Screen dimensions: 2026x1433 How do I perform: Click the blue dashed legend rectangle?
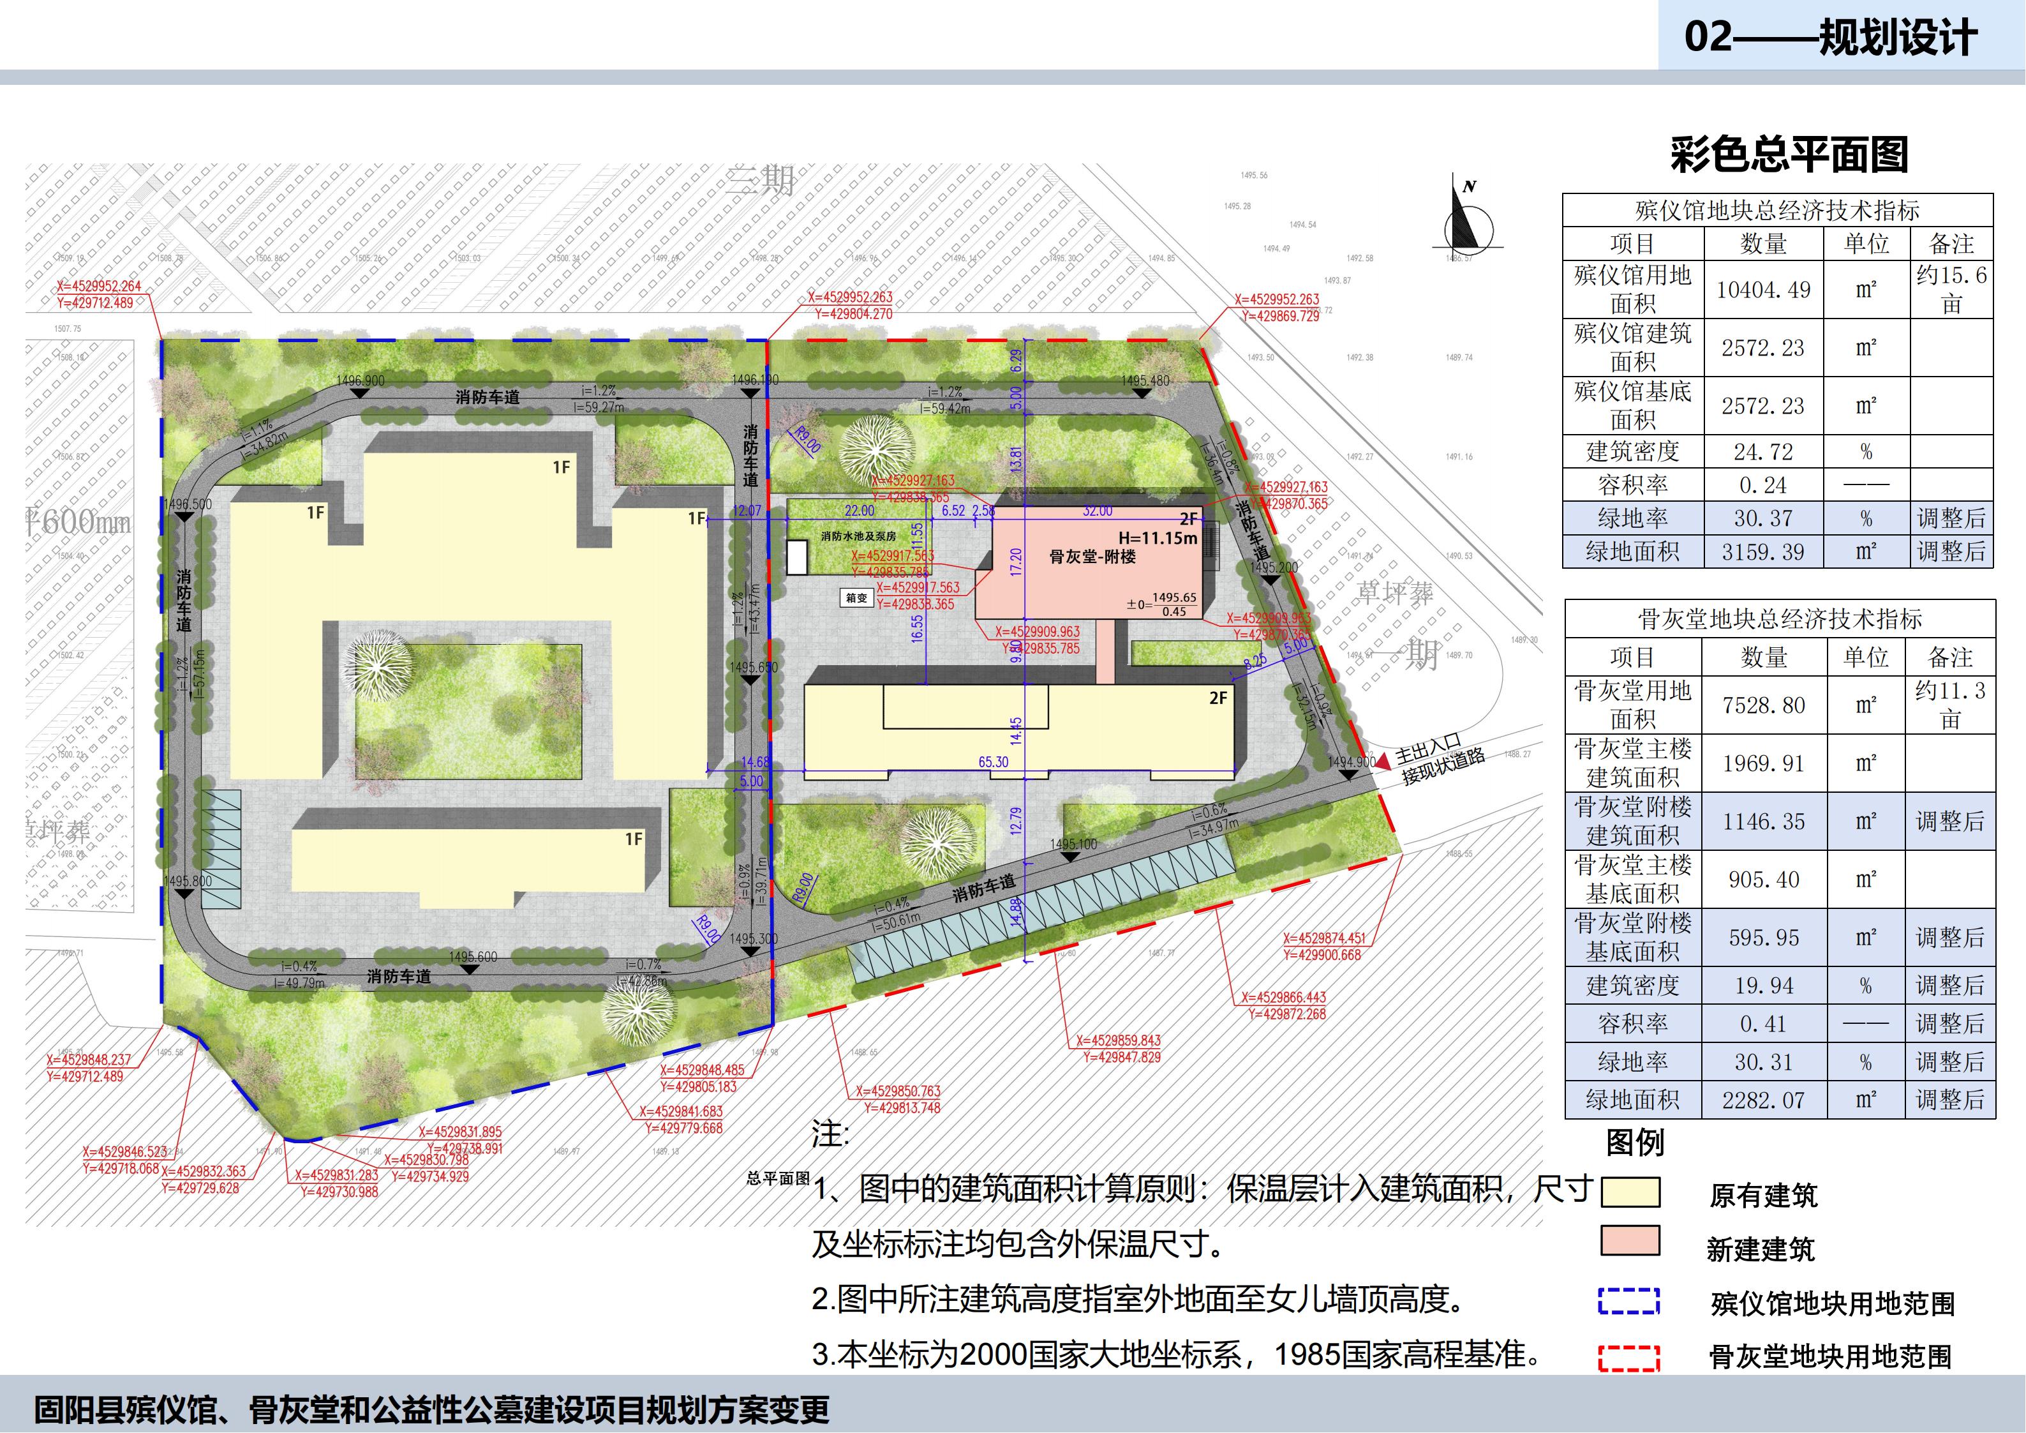[x=1629, y=1301]
